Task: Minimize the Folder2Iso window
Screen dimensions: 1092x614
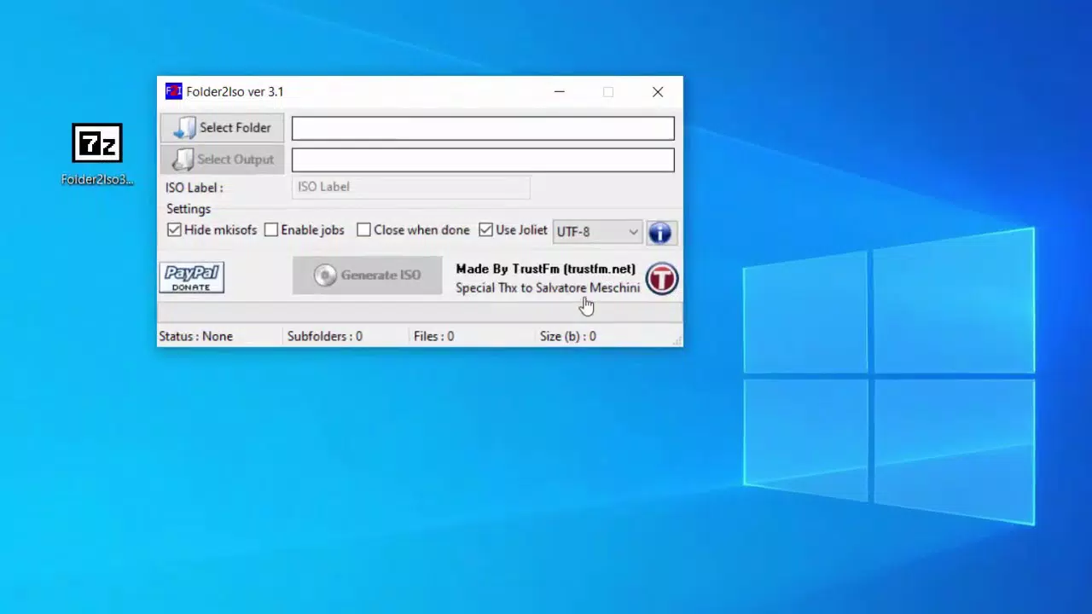Action: point(560,91)
